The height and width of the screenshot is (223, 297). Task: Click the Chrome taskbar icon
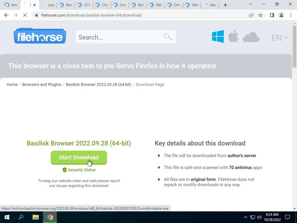click(50, 217)
